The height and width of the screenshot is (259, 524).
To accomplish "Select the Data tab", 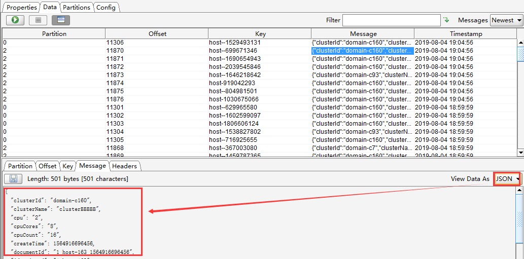I will click(50, 7).
